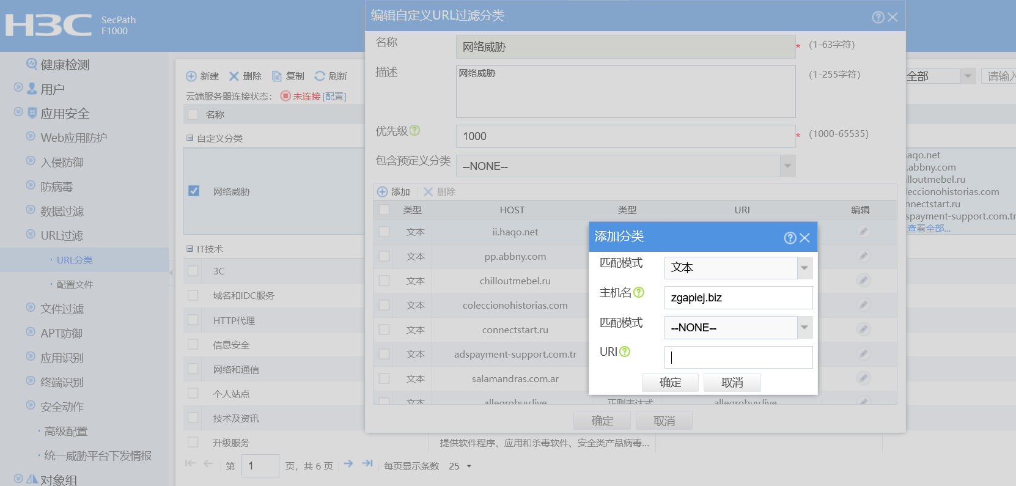Open URL分类 in the sidebar
Viewport: 1016px width, 486px height.
75,260
